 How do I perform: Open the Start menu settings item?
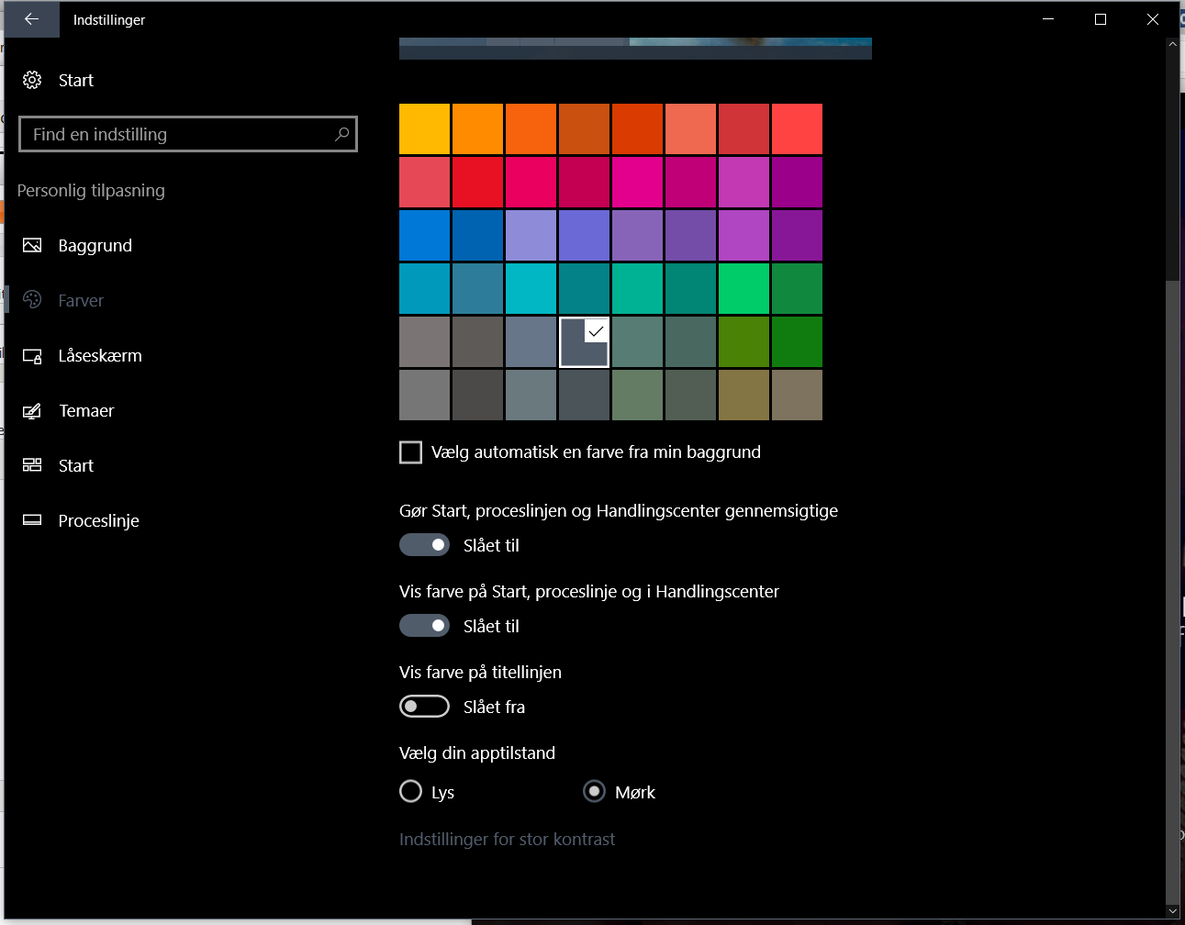click(75, 465)
